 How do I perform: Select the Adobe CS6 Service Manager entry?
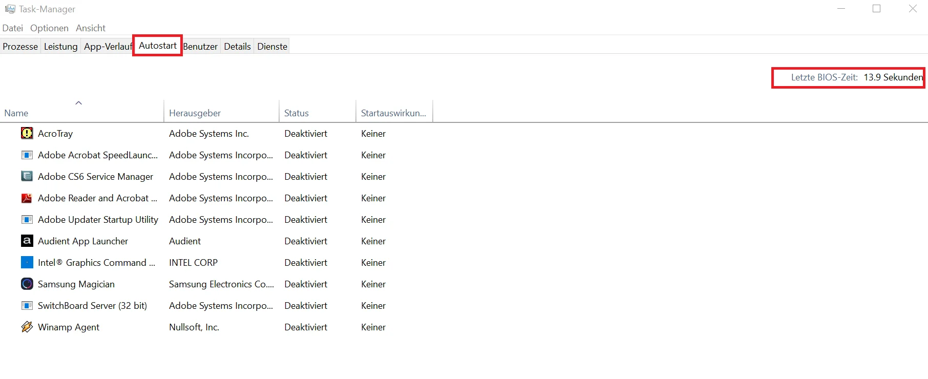coord(95,177)
